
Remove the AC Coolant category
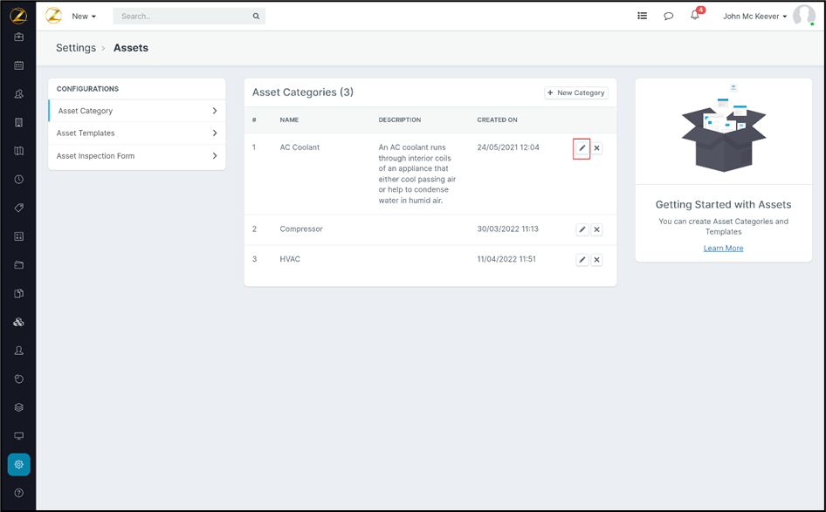point(597,148)
